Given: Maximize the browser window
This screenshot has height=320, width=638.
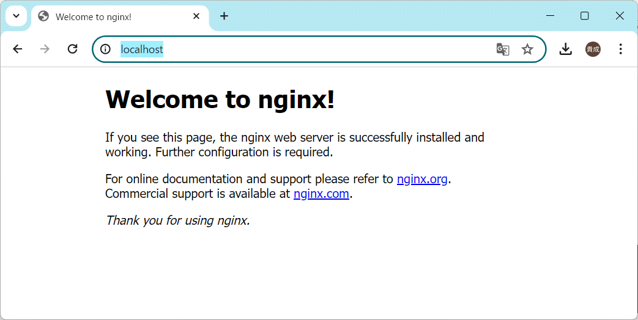Looking at the screenshot, I should pyautogui.click(x=585, y=16).
